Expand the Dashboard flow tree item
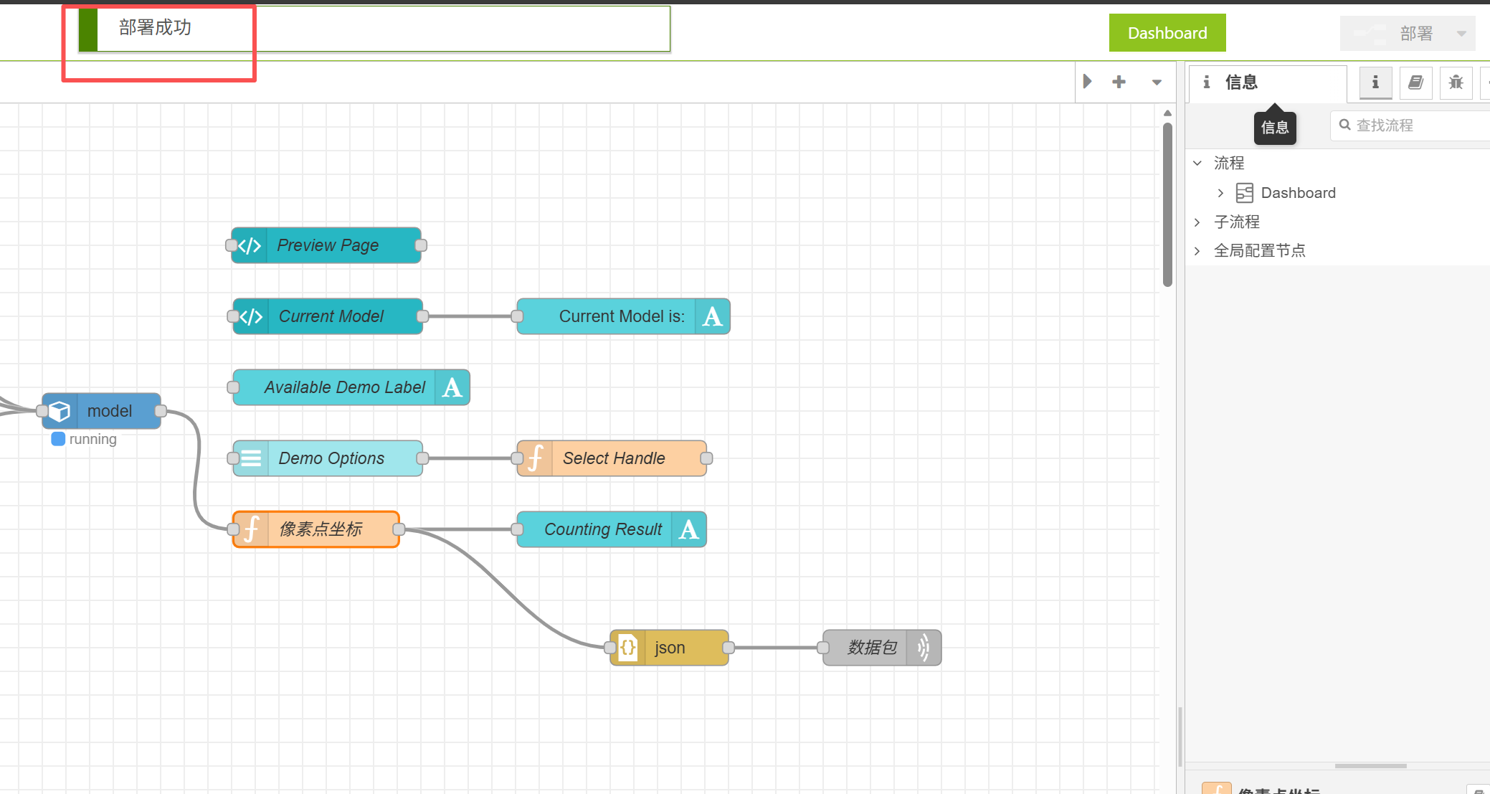The width and height of the screenshot is (1490, 794). [x=1220, y=193]
